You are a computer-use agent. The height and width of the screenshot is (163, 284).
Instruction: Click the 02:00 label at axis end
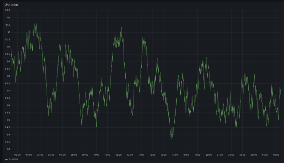coord(276,155)
